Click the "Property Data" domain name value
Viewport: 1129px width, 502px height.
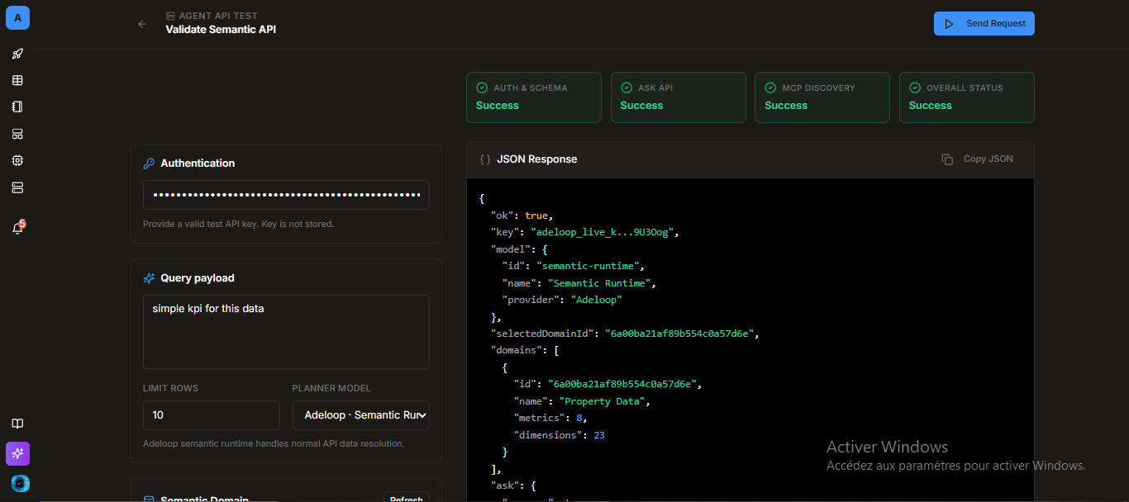pyautogui.click(x=604, y=401)
